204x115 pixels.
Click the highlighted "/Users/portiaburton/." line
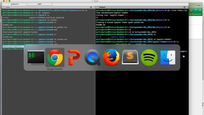13,47
